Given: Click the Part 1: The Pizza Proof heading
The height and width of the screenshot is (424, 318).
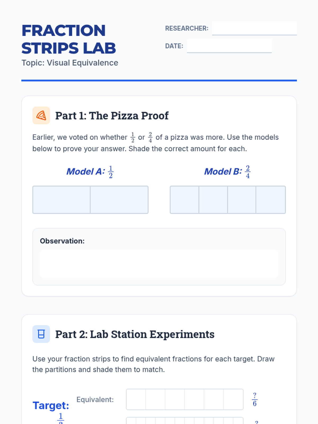Looking at the screenshot, I should click(x=112, y=116).
